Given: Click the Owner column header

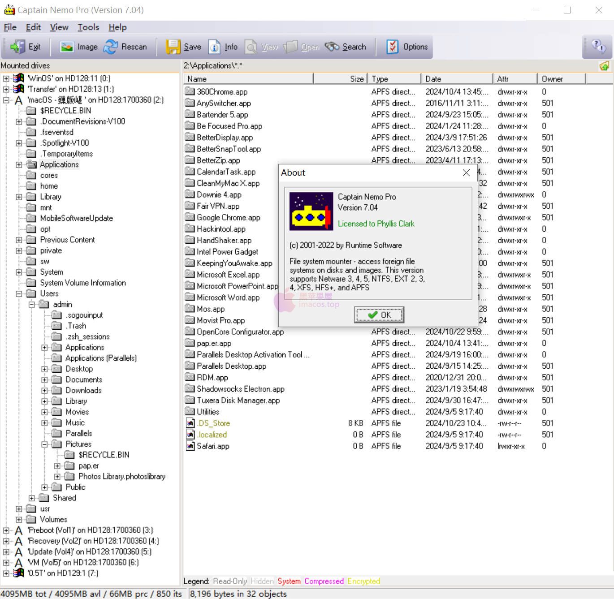Looking at the screenshot, I should point(561,79).
